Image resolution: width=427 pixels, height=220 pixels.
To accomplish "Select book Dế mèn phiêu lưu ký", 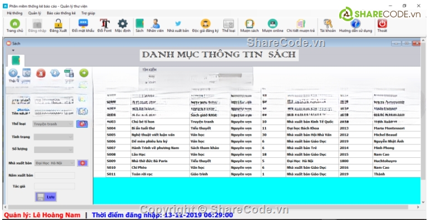I will [x=160, y=141].
